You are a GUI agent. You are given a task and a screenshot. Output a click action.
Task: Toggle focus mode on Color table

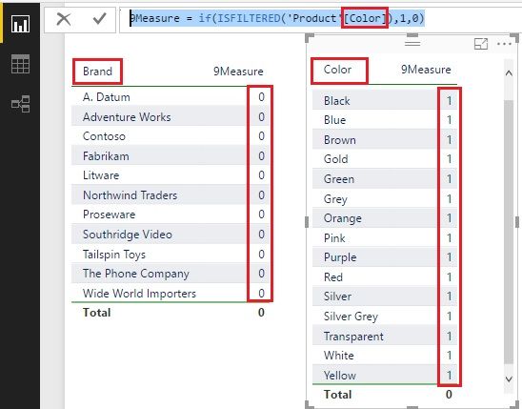481,44
